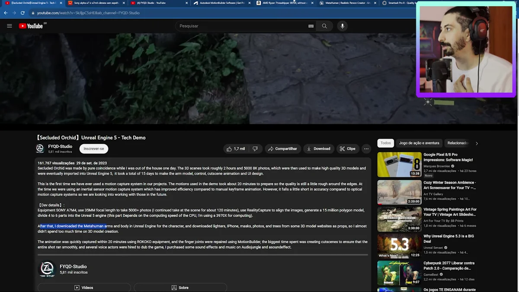Open title 'Why Unreal Engine 5.3 Is a BIG Deal'

[x=449, y=239]
